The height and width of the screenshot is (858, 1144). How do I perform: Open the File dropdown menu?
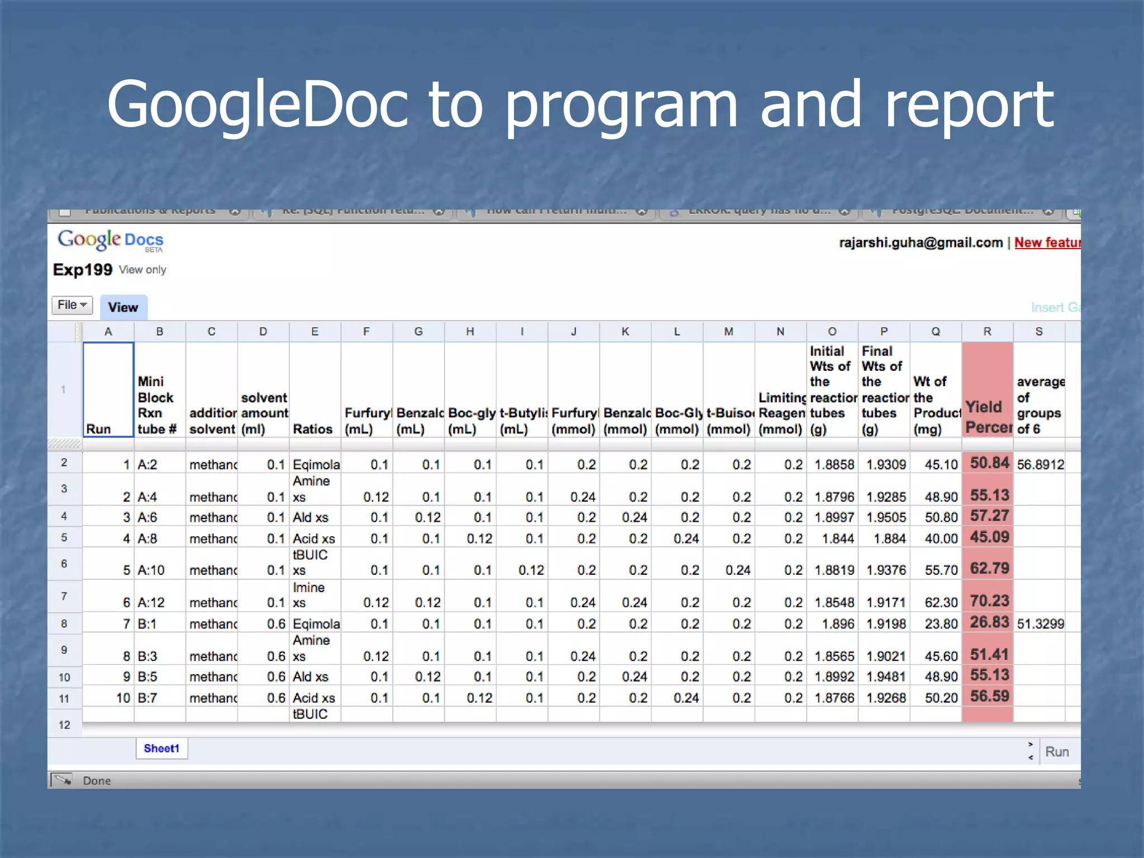coord(72,305)
